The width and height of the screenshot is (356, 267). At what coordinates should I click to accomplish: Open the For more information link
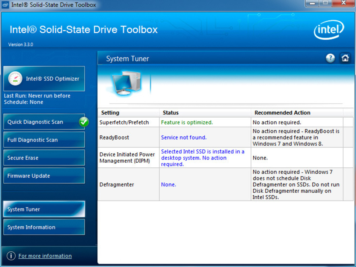(45, 256)
